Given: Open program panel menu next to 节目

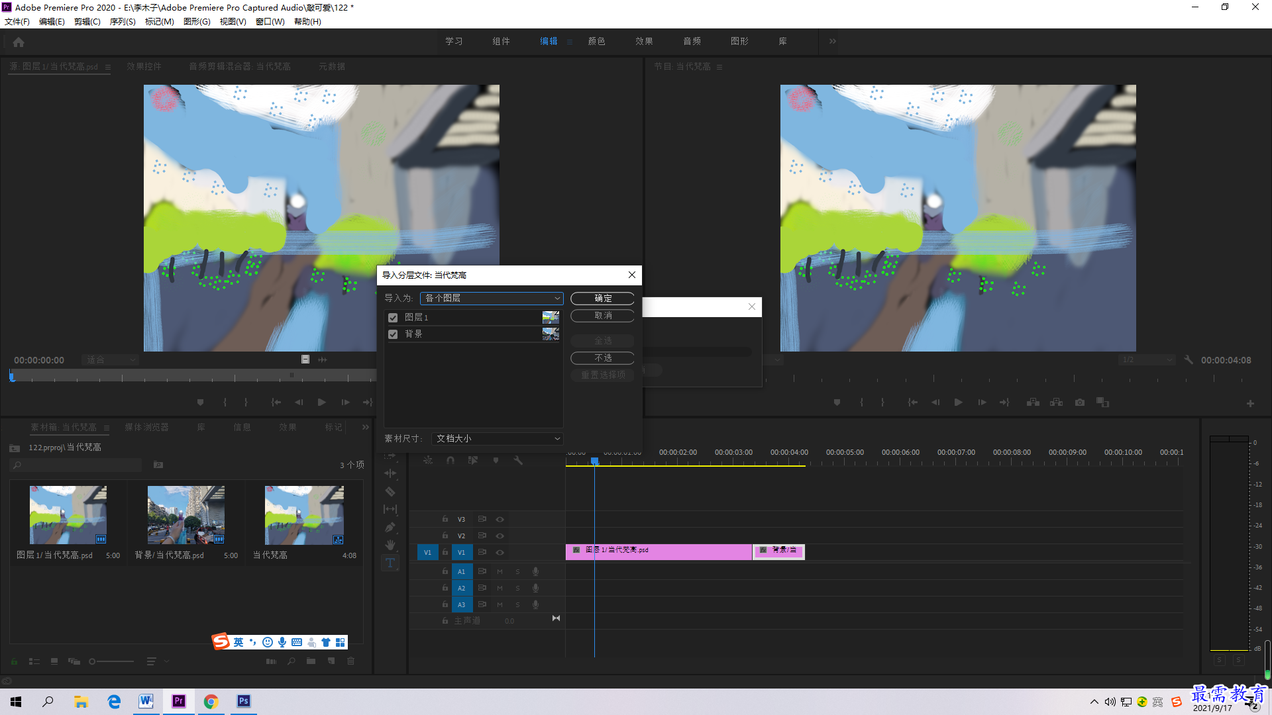Looking at the screenshot, I should click(x=719, y=67).
